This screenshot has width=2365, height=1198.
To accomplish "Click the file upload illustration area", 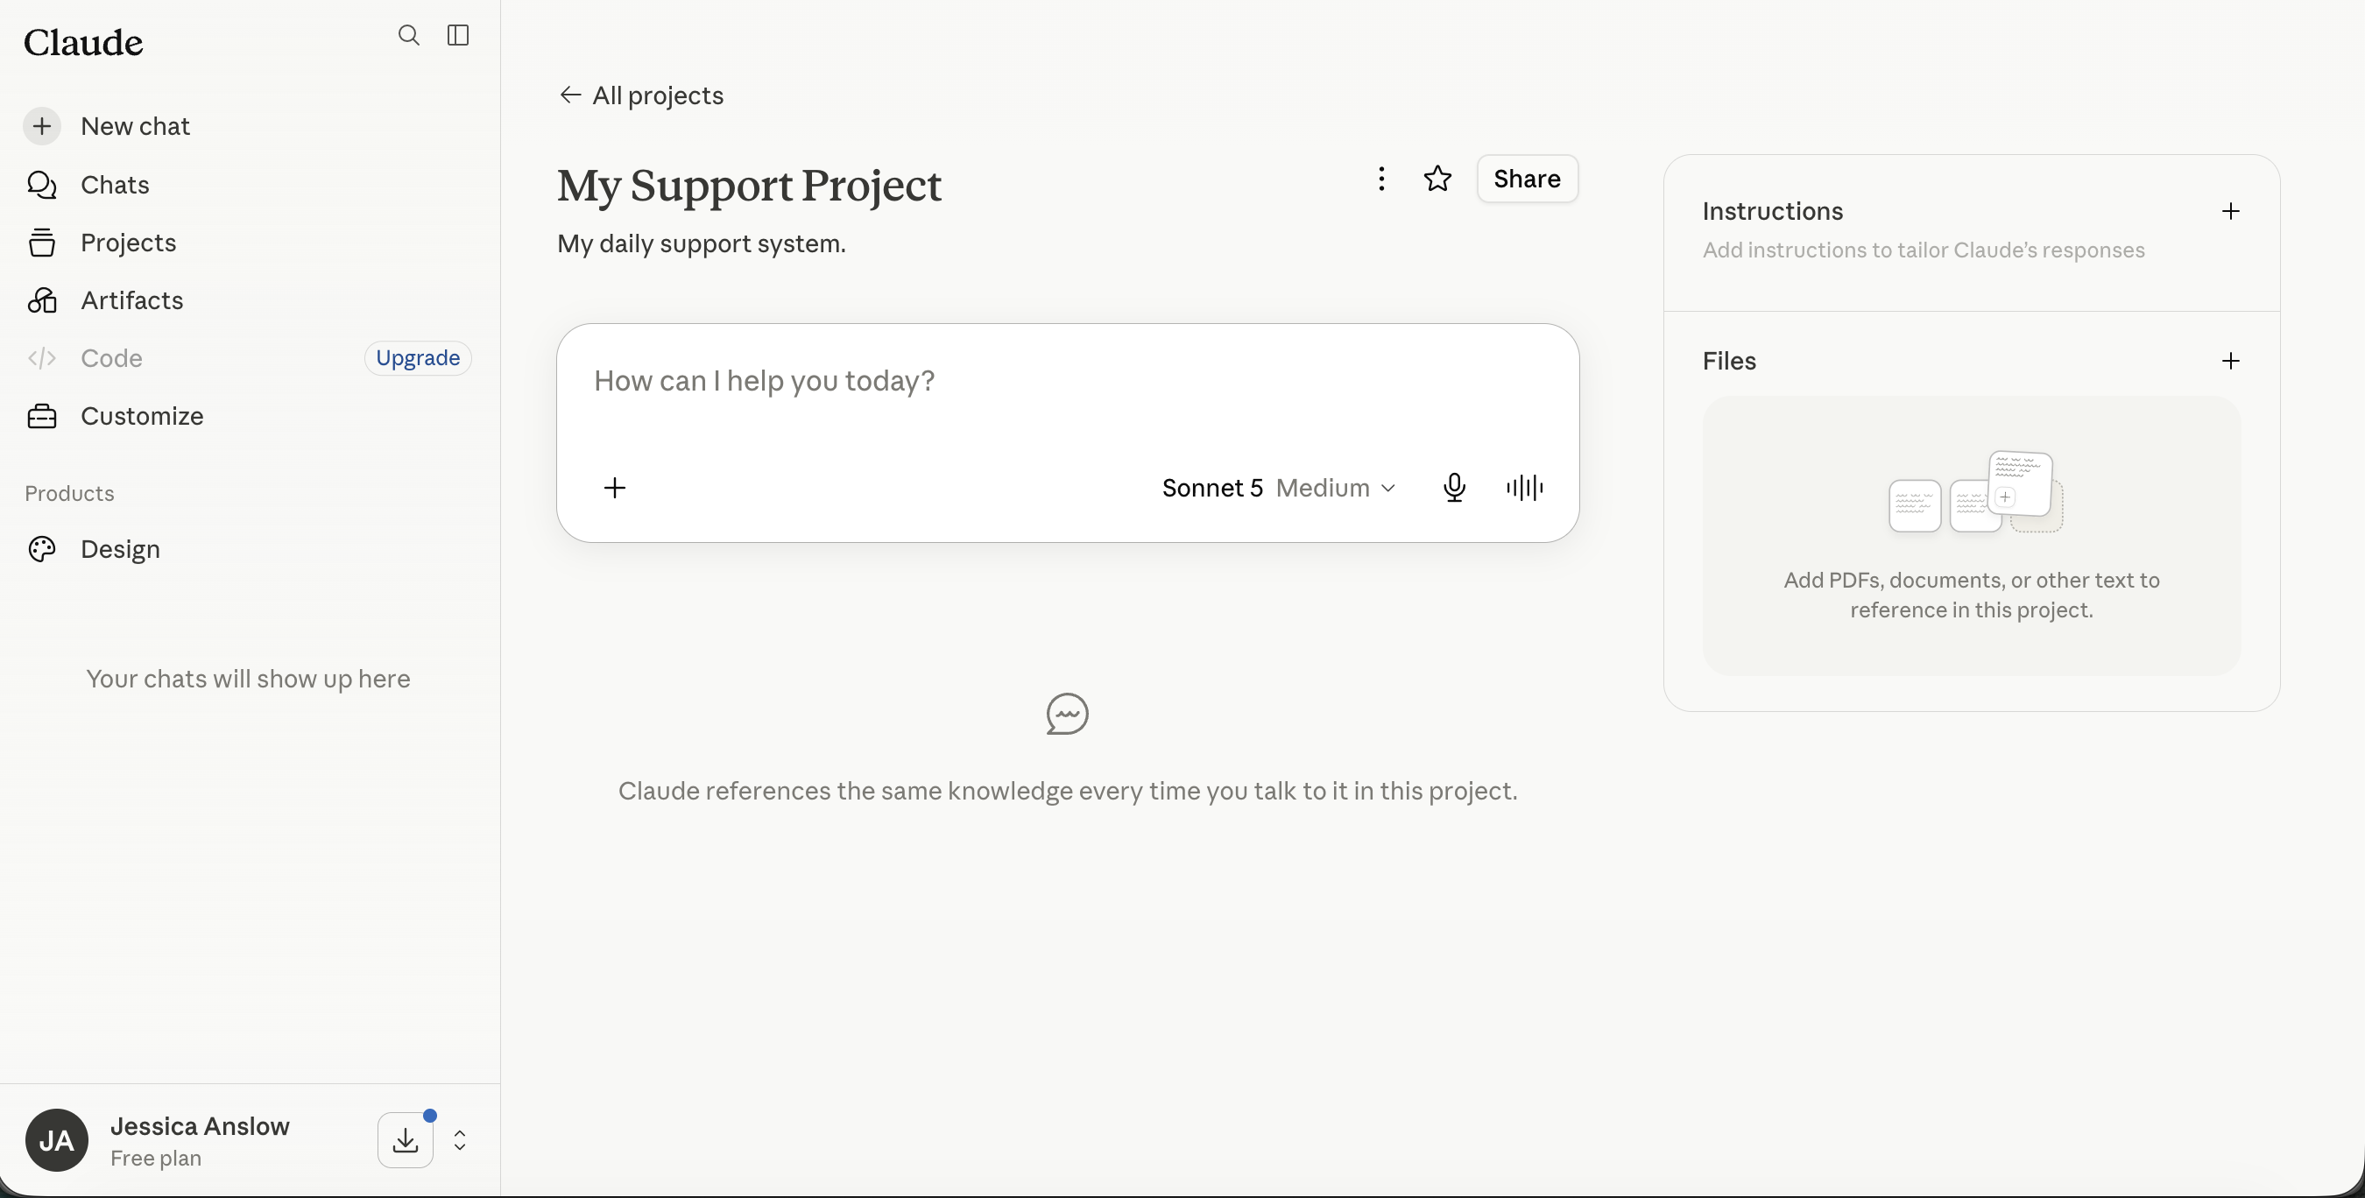I will (x=1972, y=536).
